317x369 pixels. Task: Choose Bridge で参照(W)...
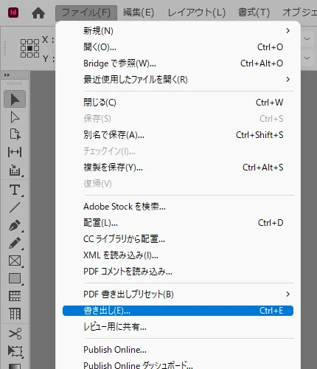[x=178, y=63]
